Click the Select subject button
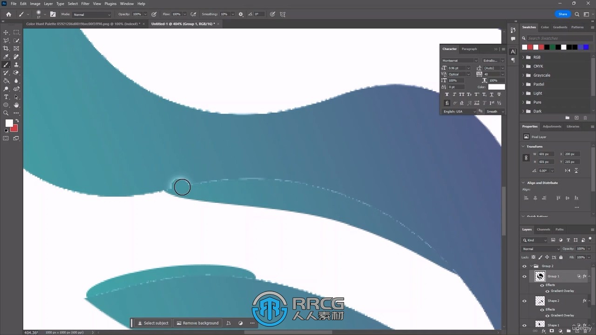The image size is (596, 335). [x=152, y=323]
